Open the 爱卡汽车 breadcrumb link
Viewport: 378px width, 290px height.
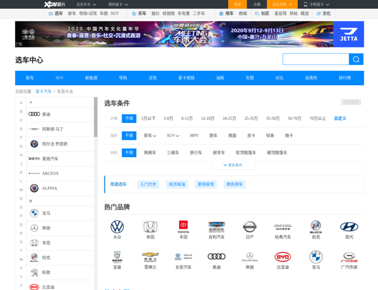pos(44,92)
